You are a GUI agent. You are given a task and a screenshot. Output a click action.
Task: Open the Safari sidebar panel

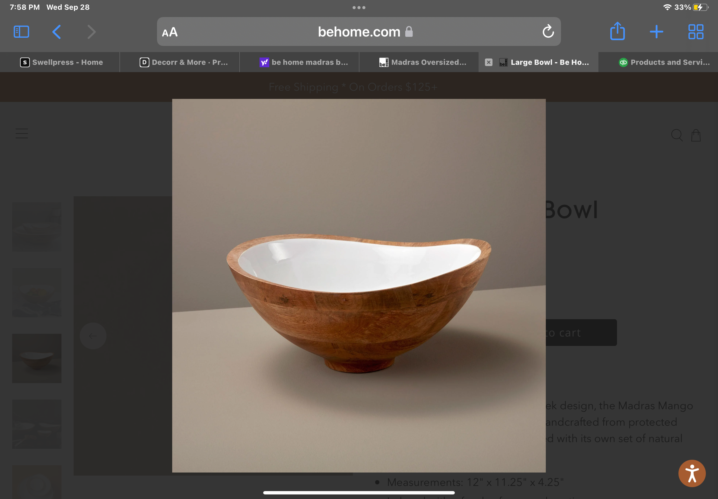coord(21,31)
